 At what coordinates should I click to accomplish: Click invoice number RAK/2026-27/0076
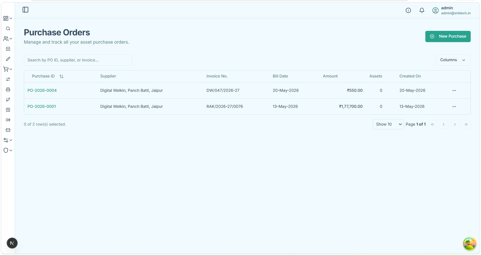tap(225, 107)
